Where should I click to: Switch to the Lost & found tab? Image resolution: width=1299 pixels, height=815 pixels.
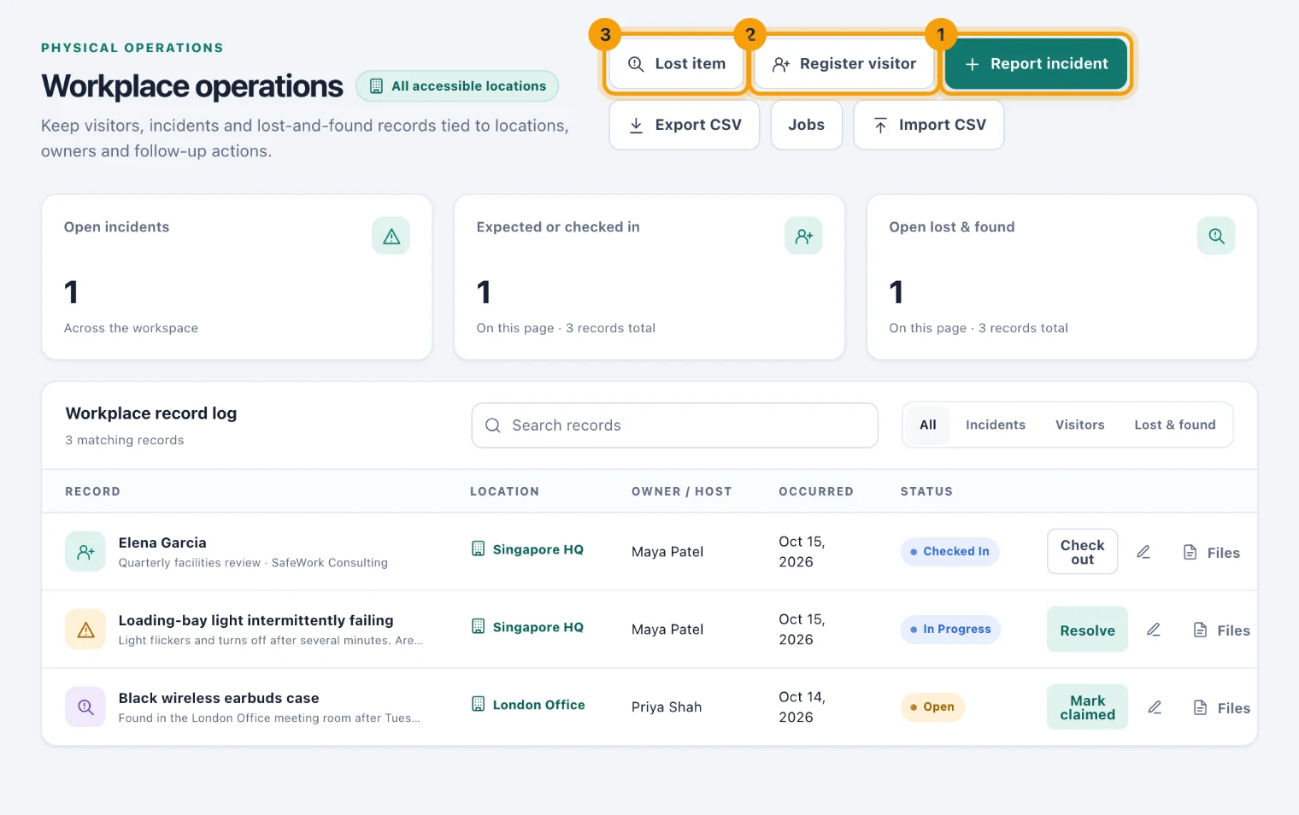1175,425
